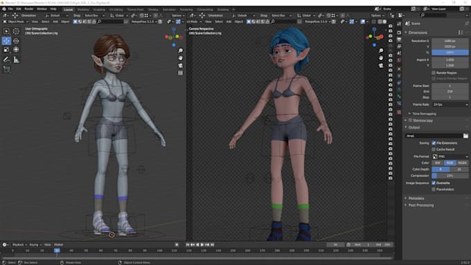Select the Add Cube tool
Viewport: 471px width, 265px height.
(x=6, y=69)
